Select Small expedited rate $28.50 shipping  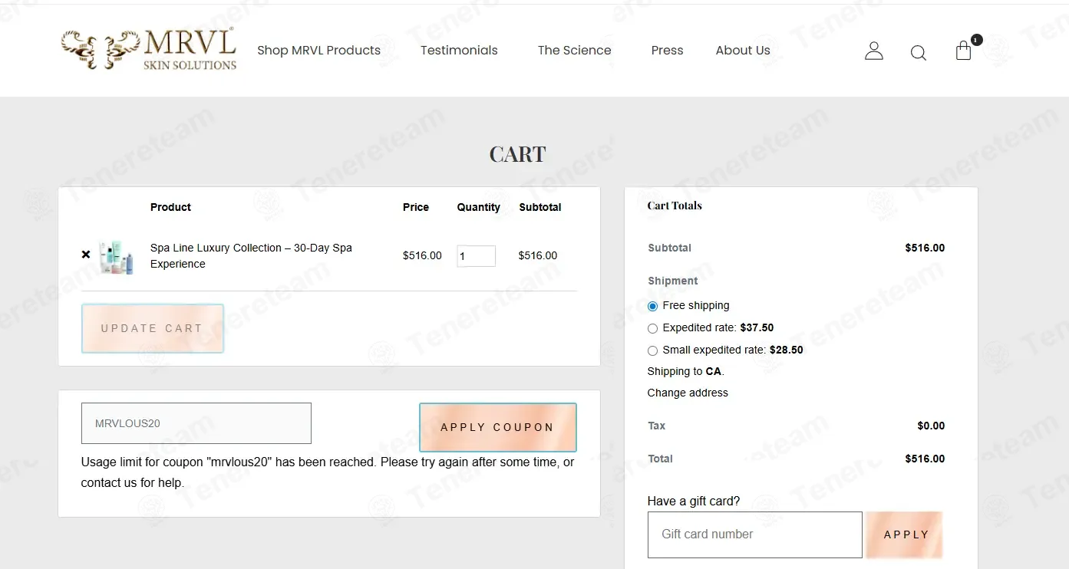(652, 350)
